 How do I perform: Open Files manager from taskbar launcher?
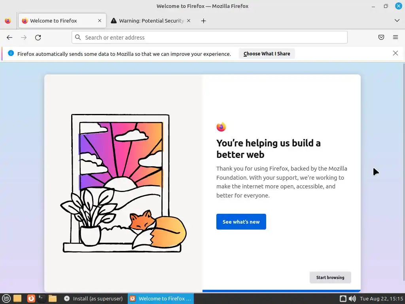(x=53, y=298)
